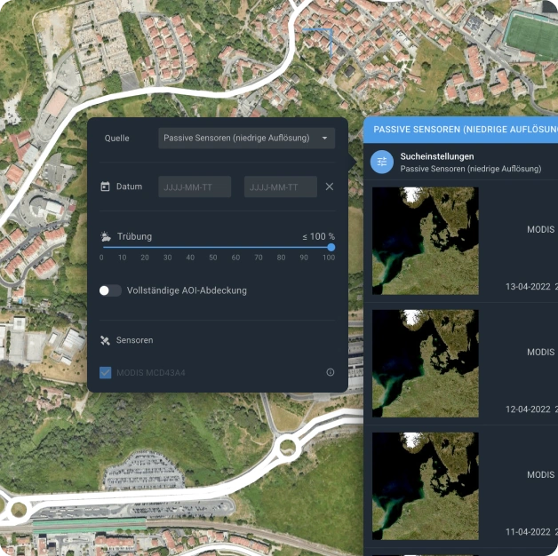Click the 13-04-2022 satellite thumbnail image
The height and width of the screenshot is (556, 558).
(x=425, y=240)
